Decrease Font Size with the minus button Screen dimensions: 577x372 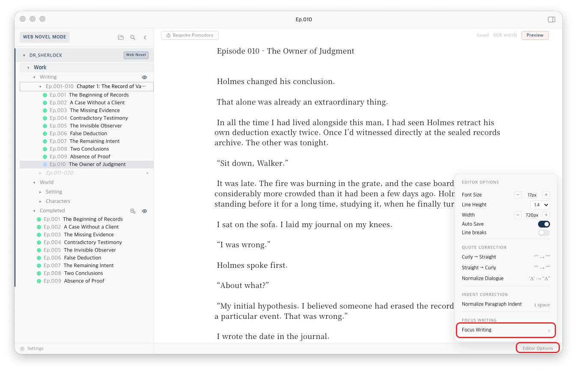(x=518, y=195)
